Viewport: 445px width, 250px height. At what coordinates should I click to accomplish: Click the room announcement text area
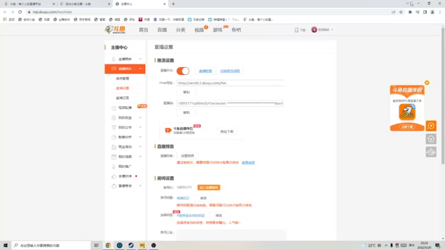coord(231,234)
